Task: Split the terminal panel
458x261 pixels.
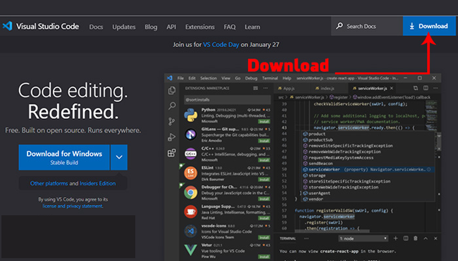Action: tap(406, 238)
